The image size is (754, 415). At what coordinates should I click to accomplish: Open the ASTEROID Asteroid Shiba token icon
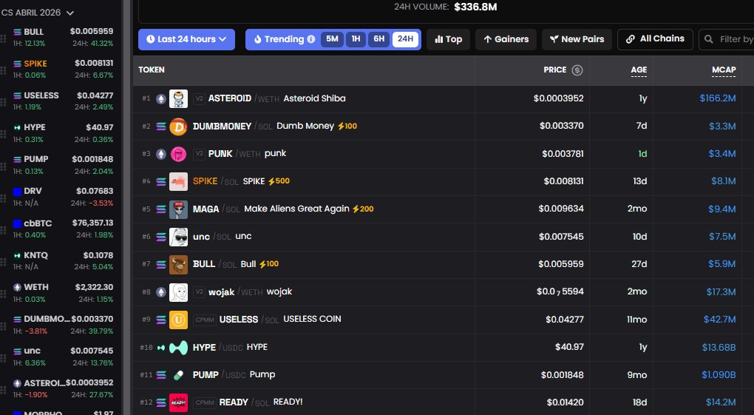coord(178,98)
